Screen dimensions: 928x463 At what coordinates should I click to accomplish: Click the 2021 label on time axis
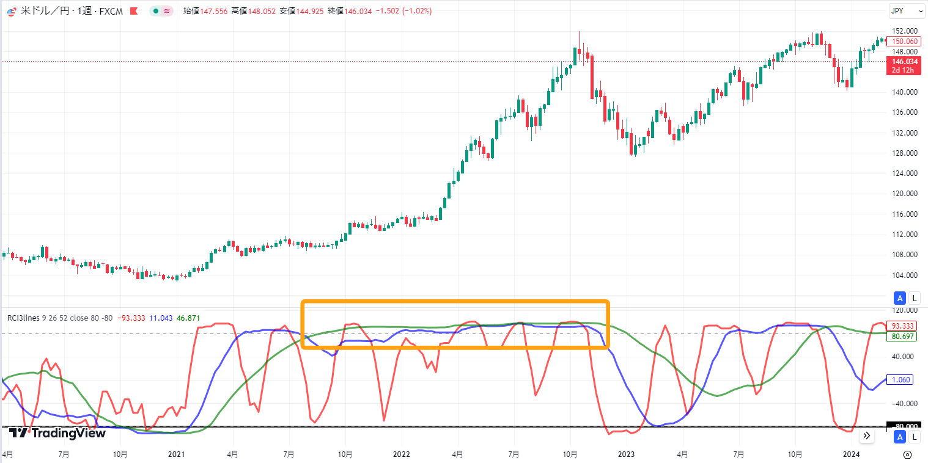176,454
